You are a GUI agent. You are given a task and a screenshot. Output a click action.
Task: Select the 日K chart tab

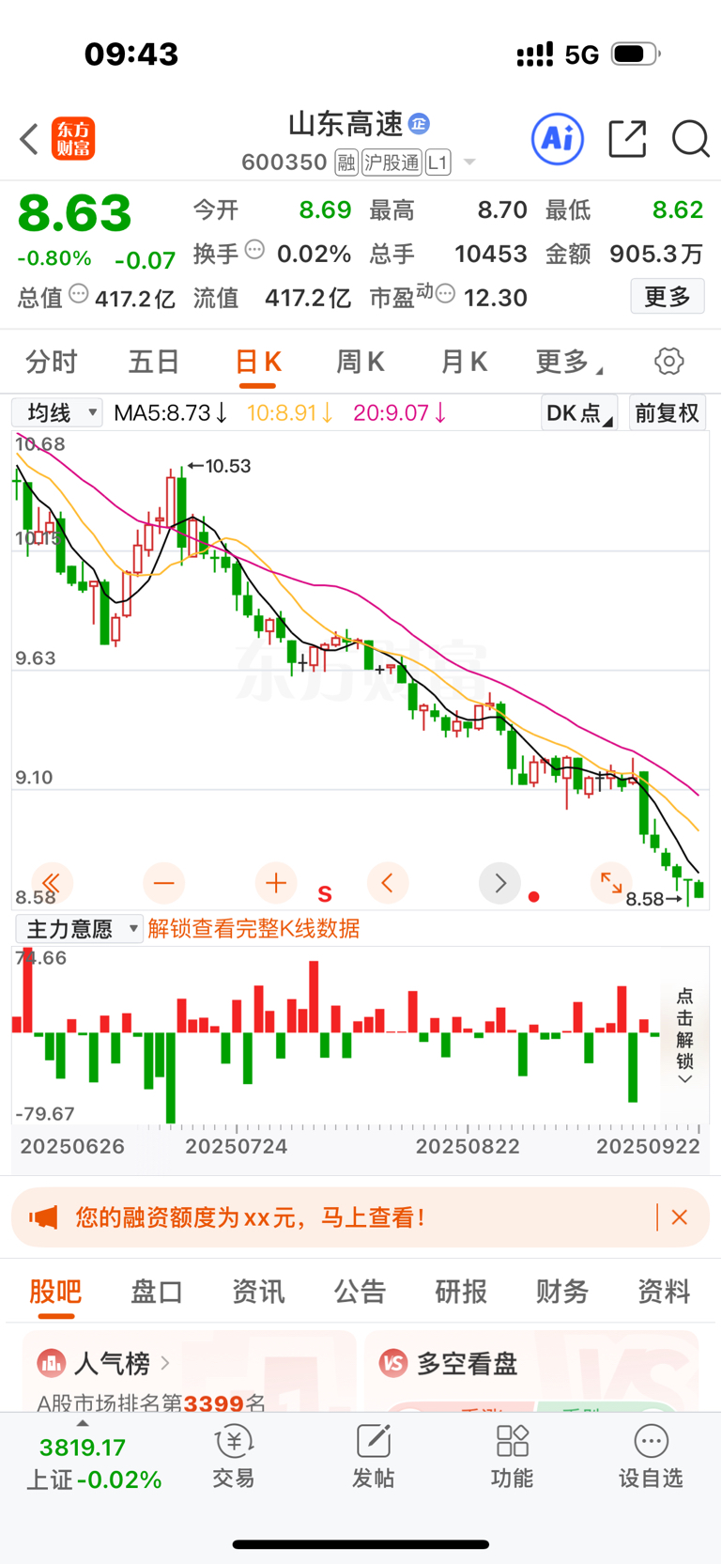(x=258, y=362)
